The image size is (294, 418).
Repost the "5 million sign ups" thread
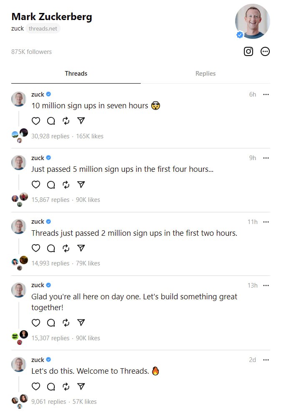(66, 184)
